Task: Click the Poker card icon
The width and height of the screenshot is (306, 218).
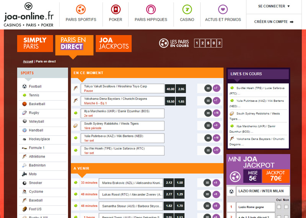Action: 116,9
